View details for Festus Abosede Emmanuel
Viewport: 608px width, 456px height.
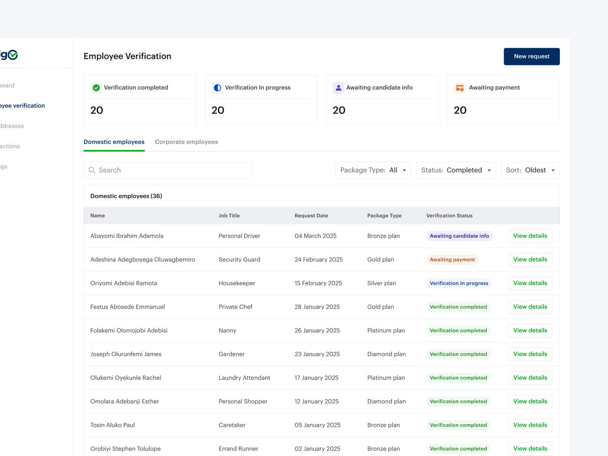pos(530,307)
